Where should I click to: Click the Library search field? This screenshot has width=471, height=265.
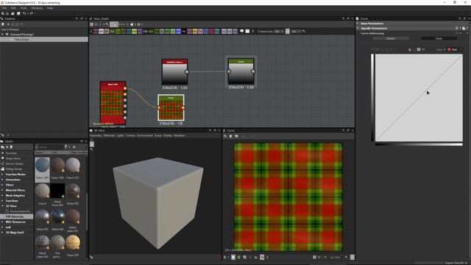click(x=49, y=147)
